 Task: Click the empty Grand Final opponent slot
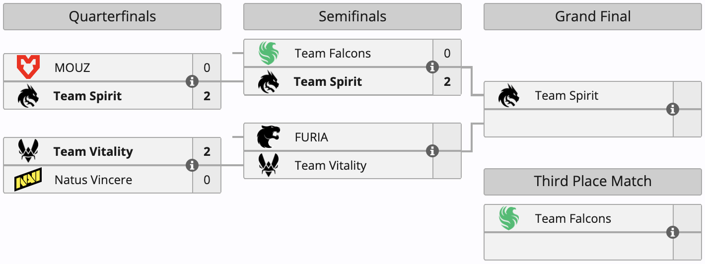578,124
